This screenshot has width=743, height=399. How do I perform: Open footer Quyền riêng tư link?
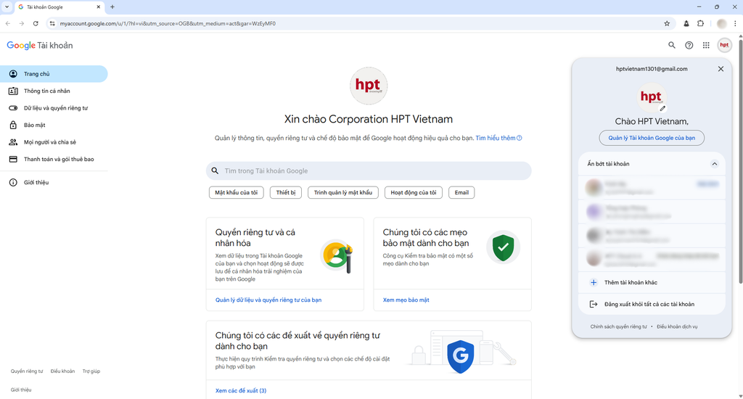point(27,371)
